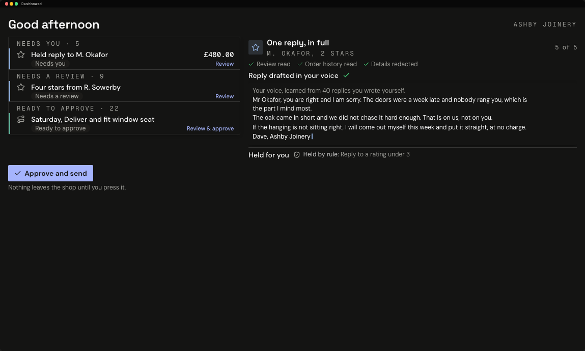Image resolution: width=585 pixels, height=351 pixels.
Task: Click the Held for you label
Action: 269,155
